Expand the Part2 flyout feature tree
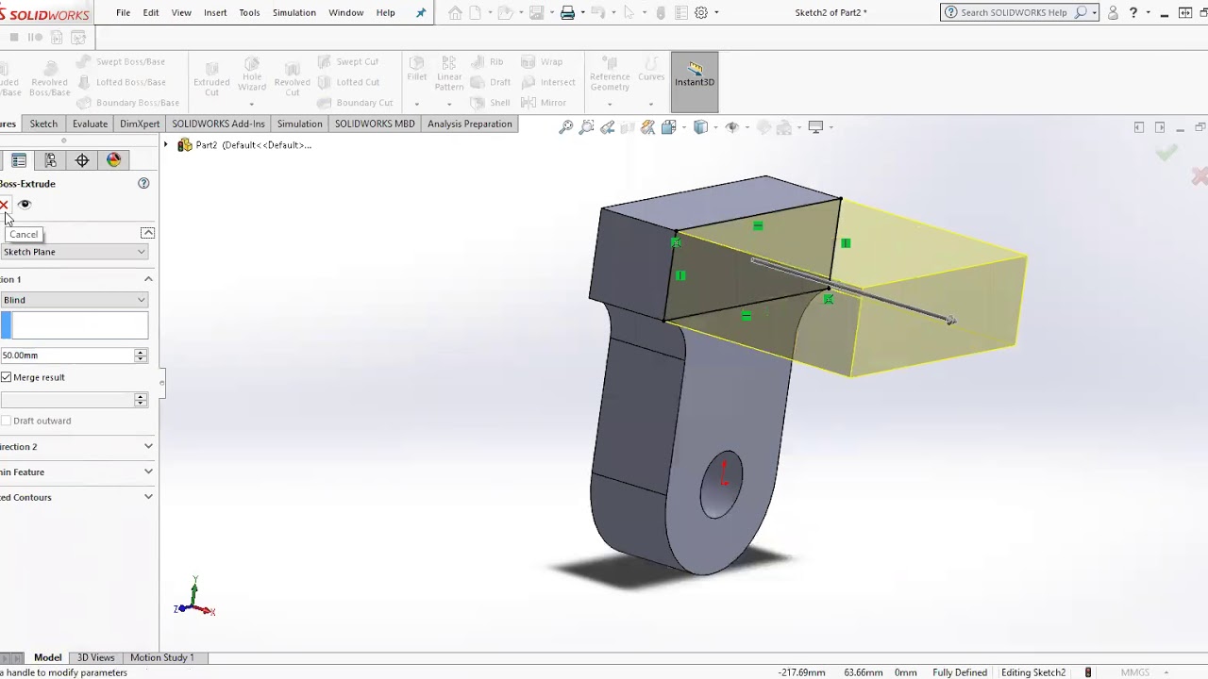 click(166, 145)
